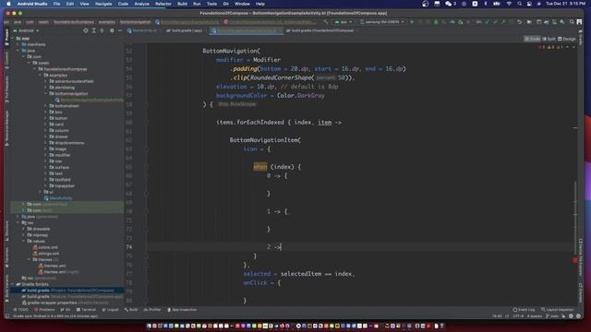Open Structure side strip button
The image size is (591, 332).
click(x=6, y=231)
